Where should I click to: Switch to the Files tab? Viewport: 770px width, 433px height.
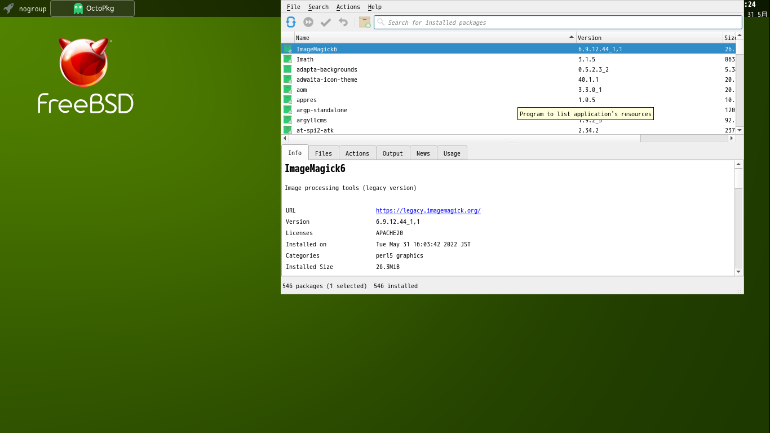pos(324,153)
